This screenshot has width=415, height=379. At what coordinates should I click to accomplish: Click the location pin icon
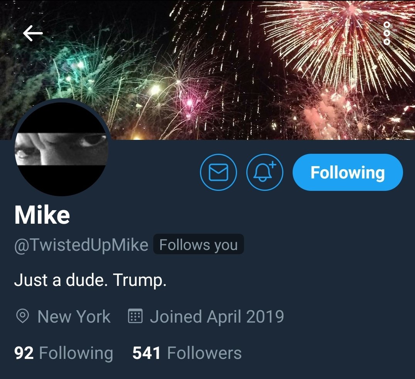(22, 316)
